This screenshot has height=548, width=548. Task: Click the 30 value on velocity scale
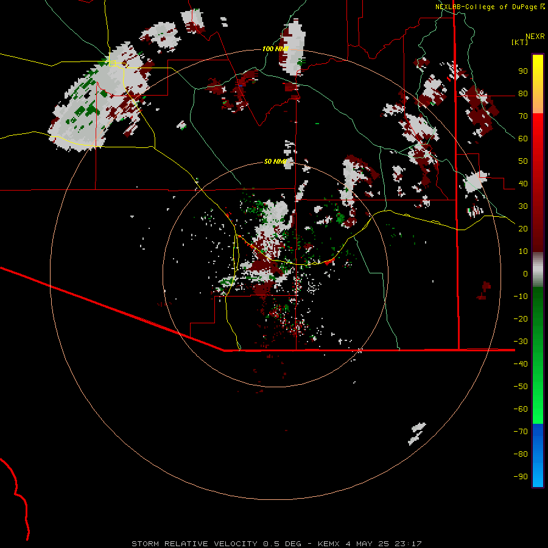[x=523, y=206]
